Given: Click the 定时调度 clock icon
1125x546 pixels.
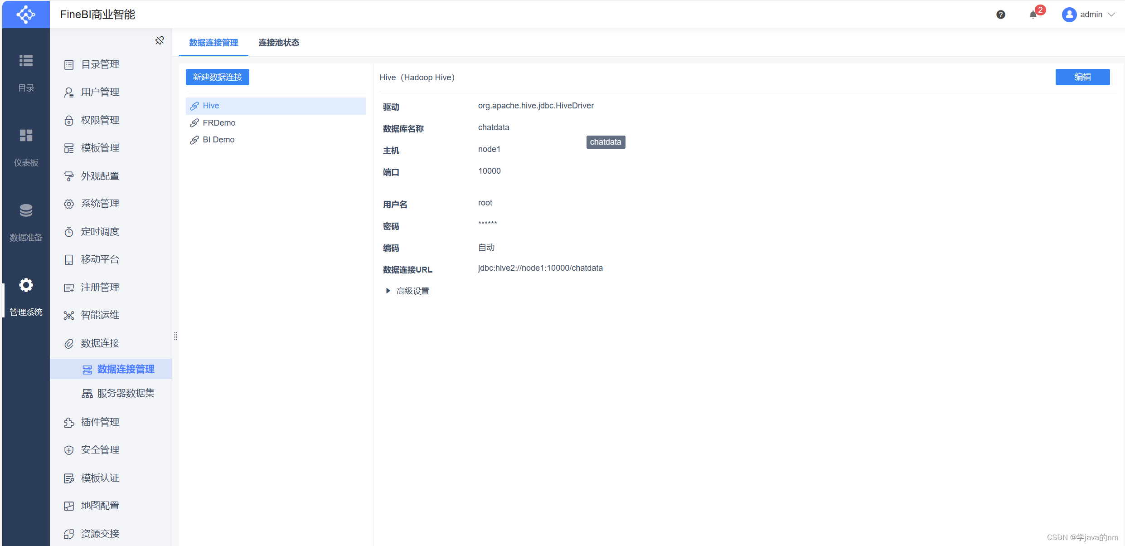Looking at the screenshot, I should (69, 232).
